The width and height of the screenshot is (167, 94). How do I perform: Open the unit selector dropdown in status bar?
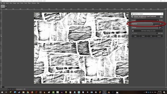[x=10, y=89]
